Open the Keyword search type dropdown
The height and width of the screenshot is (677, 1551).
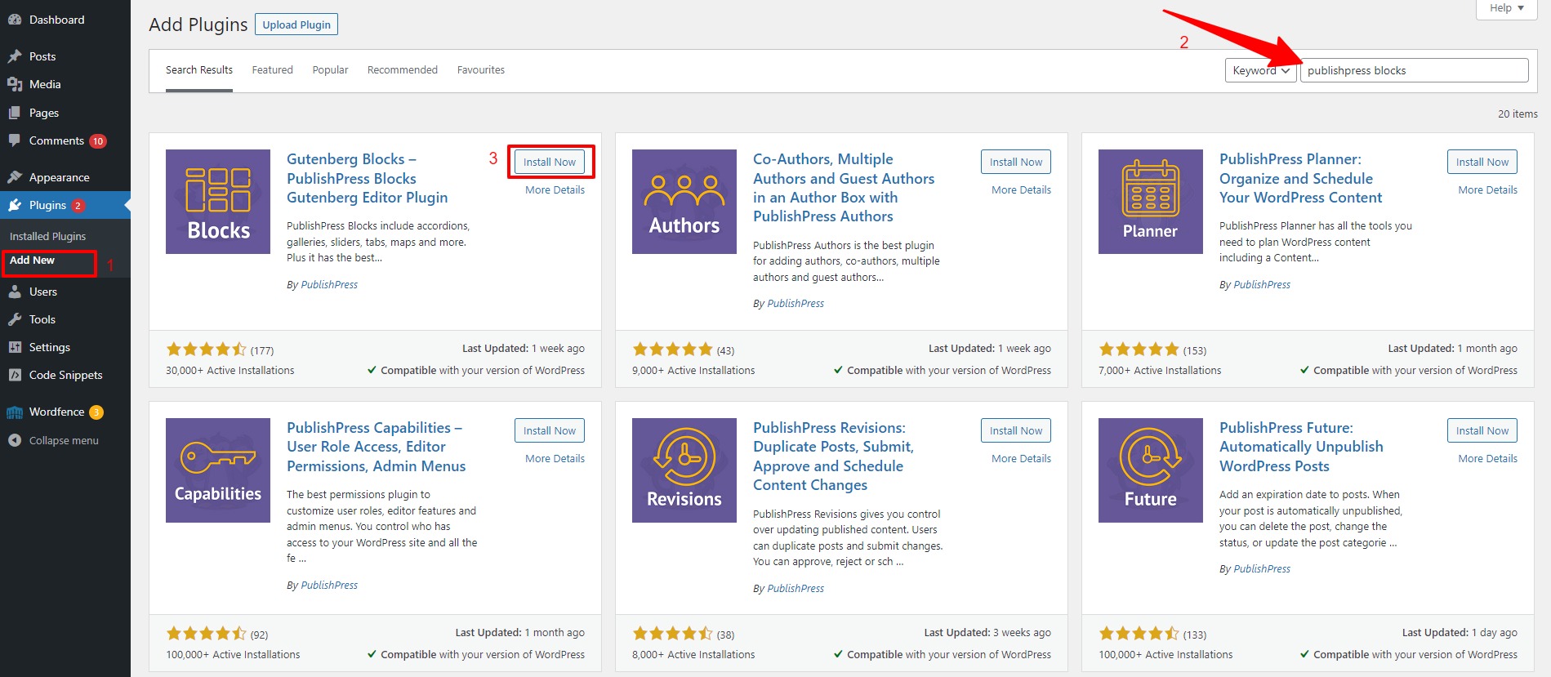pos(1261,70)
